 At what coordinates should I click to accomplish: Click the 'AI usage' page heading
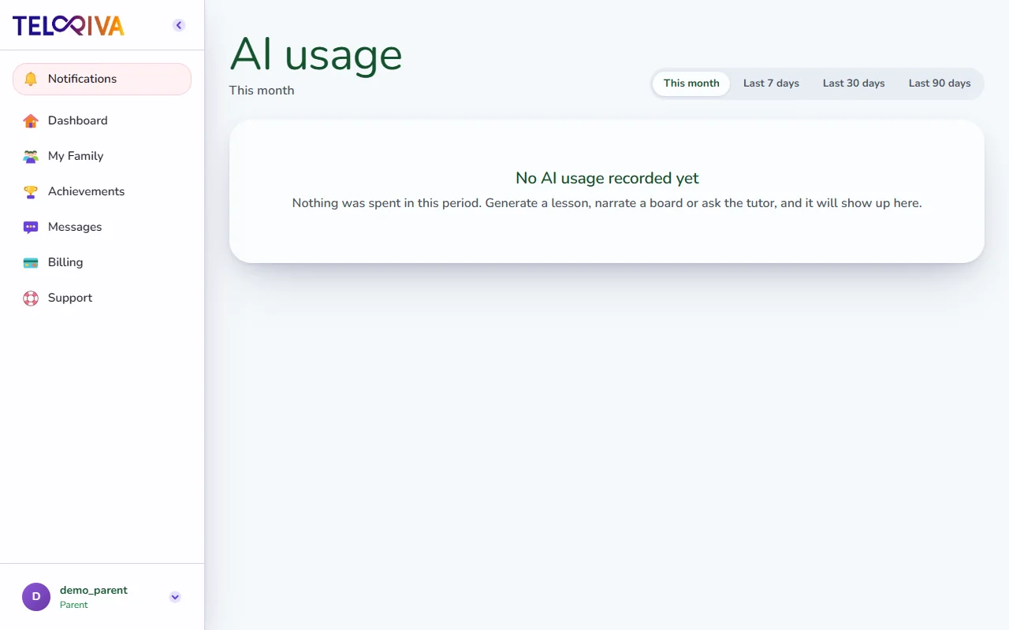(x=316, y=54)
